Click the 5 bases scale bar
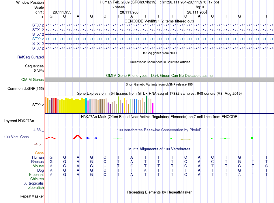 [159, 7]
